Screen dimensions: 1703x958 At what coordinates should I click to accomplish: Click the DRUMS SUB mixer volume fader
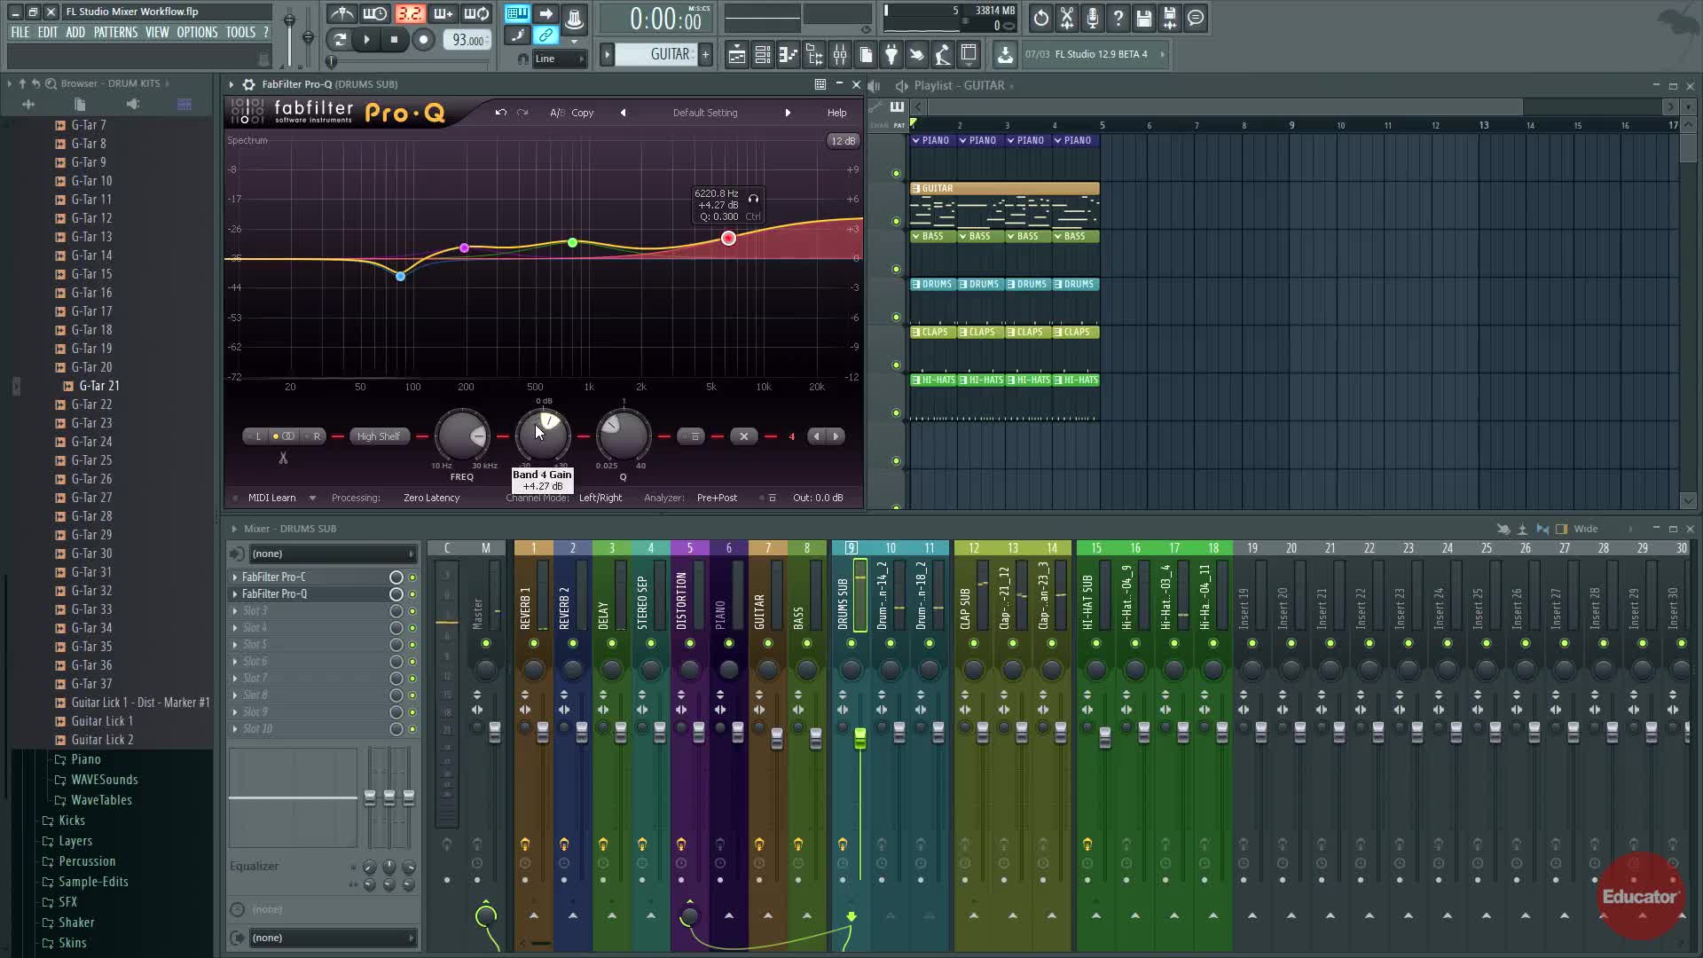point(859,738)
